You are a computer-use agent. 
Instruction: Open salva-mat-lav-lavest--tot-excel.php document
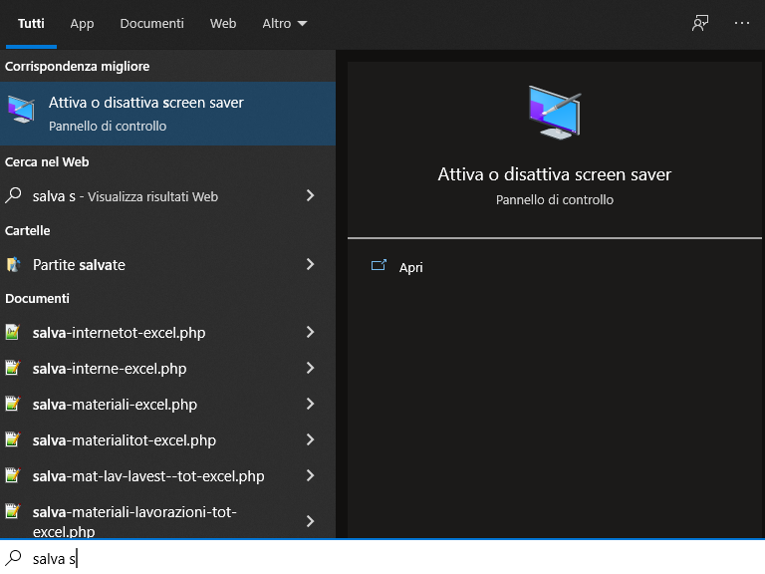pyautogui.click(x=167, y=475)
